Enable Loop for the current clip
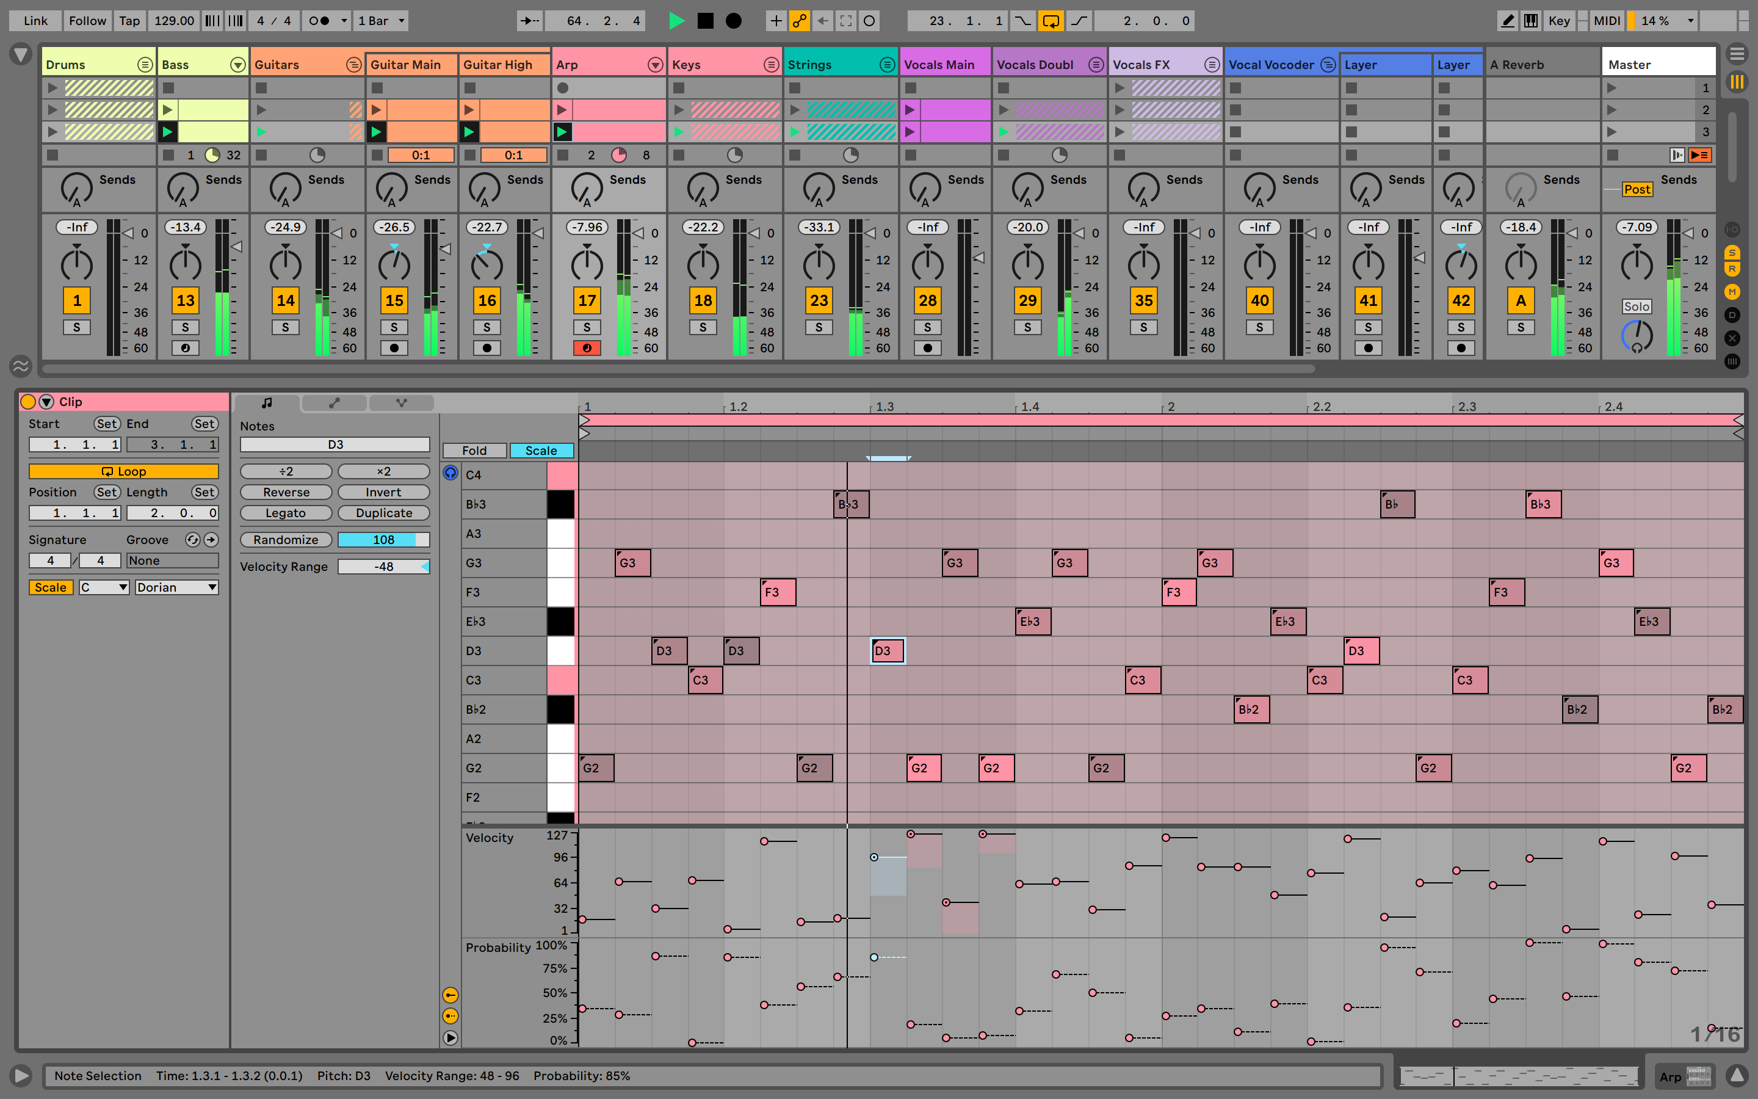 pyautogui.click(x=121, y=470)
